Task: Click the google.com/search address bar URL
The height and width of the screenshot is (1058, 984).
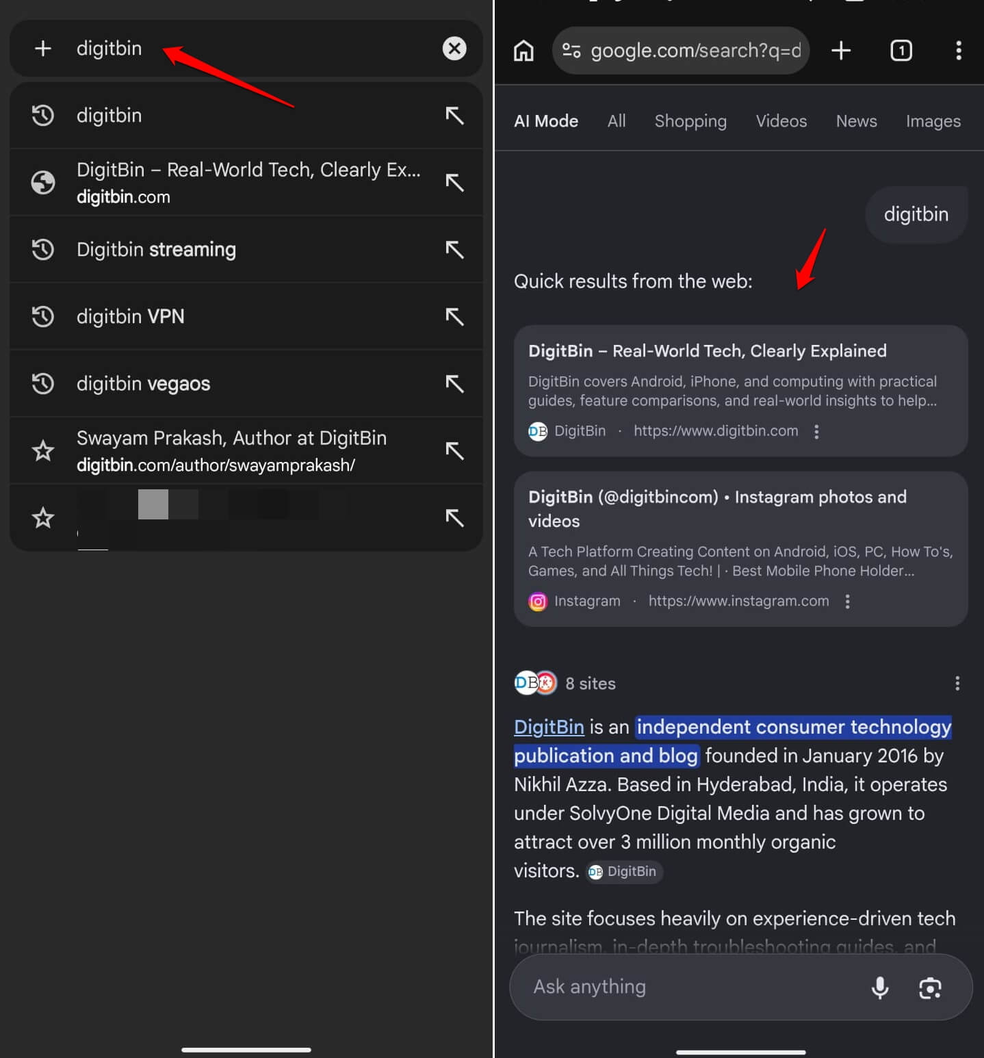Action: (696, 50)
